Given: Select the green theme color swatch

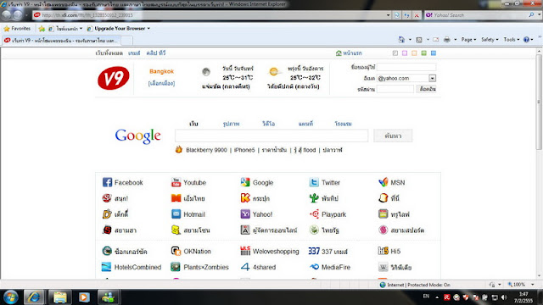Looking at the screenshot, I should point(423,53).
